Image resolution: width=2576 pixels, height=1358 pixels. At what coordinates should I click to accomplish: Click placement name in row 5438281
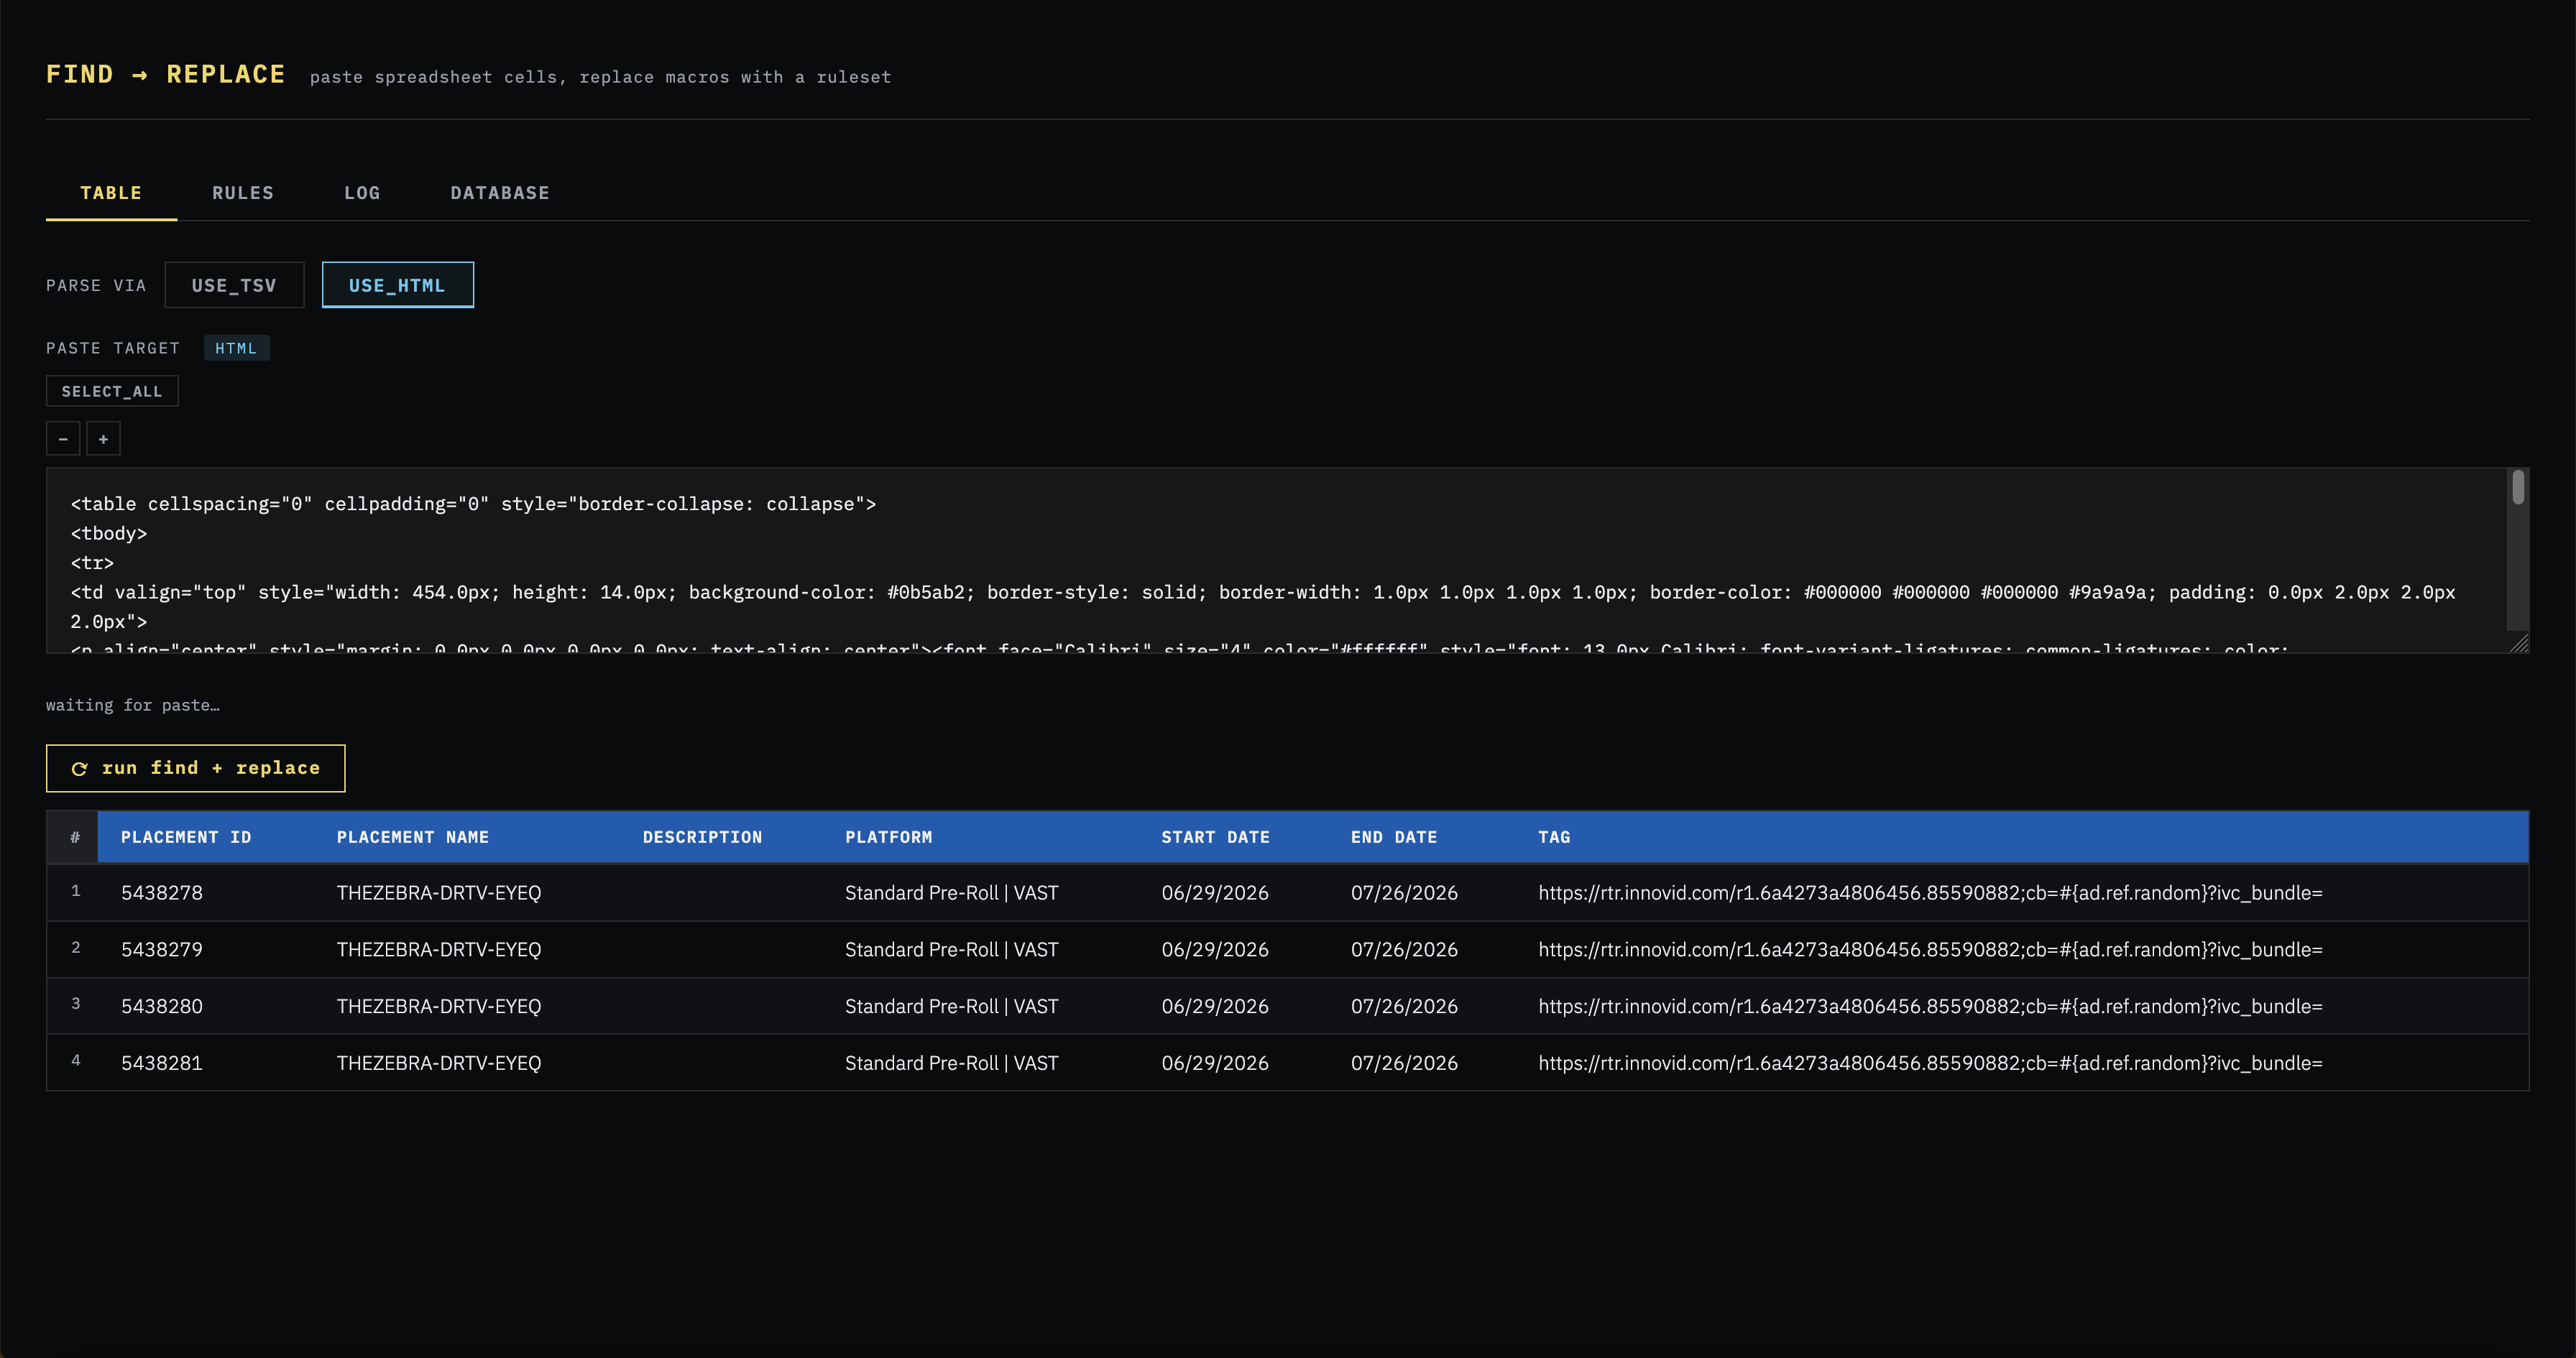click(439, 1063)
